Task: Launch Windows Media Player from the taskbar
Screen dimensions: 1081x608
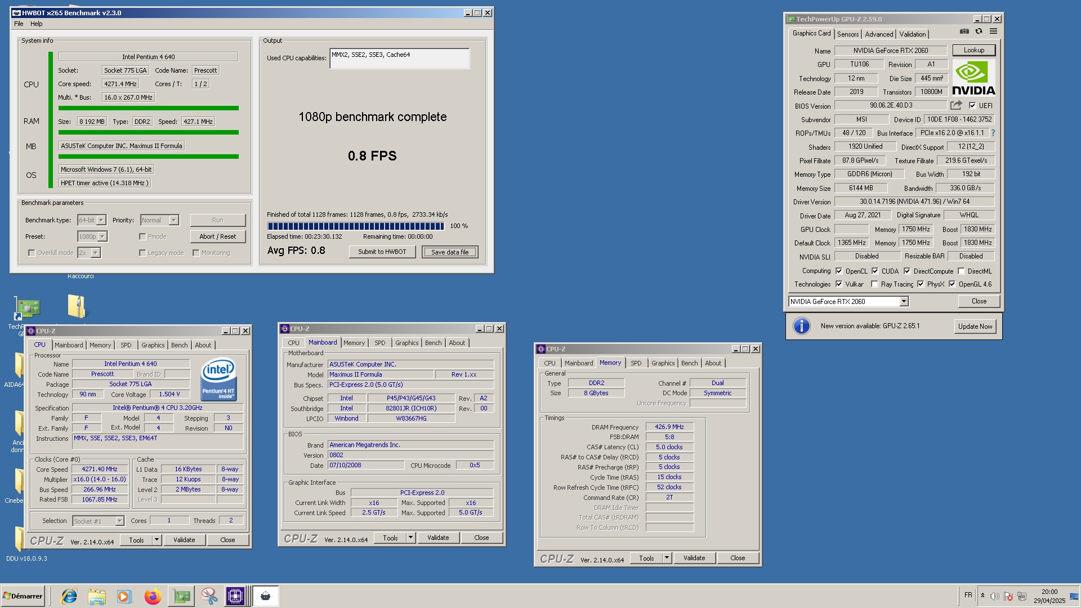Action: (124, 596)
